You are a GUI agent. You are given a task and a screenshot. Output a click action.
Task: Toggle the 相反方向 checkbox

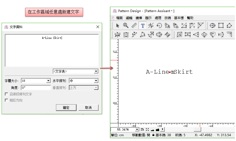(x=6, y=100)
